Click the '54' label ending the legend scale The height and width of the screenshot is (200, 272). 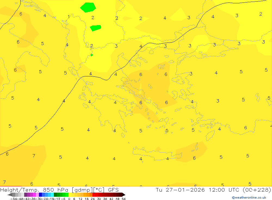123,199
